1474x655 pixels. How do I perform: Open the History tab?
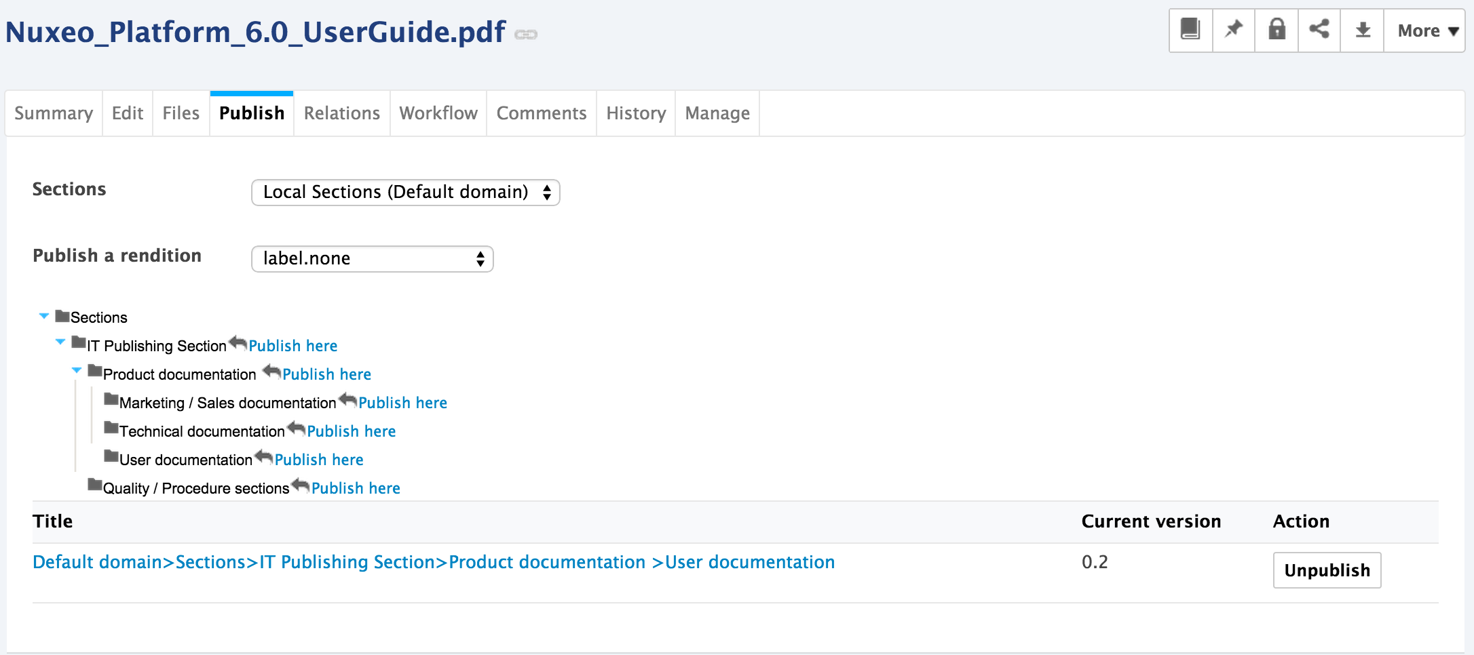tap(636, 113)
